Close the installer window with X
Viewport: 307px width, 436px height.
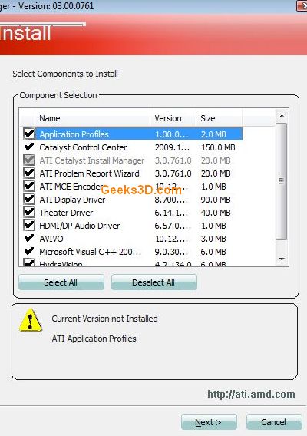pyautogui.click(x=302, y=6)
